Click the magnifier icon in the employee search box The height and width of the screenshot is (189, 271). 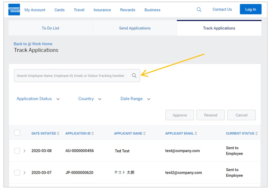coord(134,76)
